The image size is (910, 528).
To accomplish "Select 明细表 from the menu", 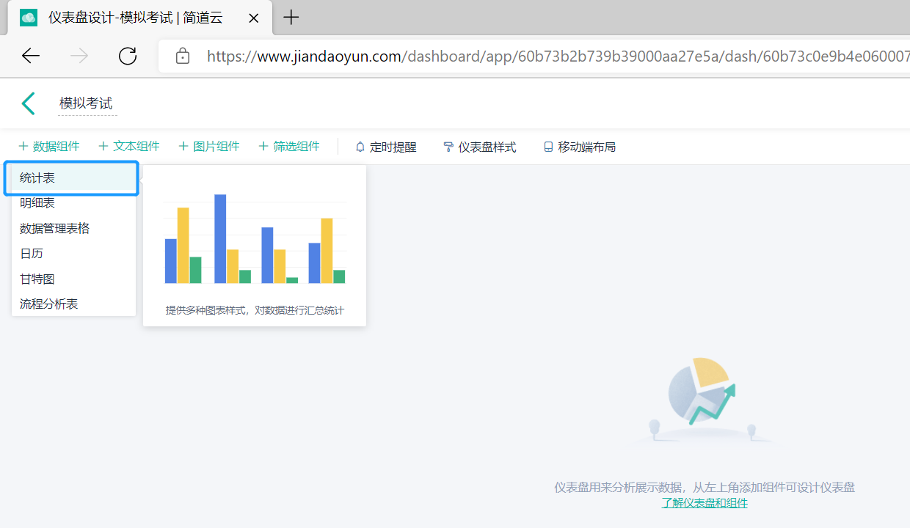I will point(73,203).
